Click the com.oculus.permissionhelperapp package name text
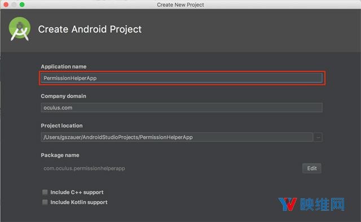 click(84, 169)
